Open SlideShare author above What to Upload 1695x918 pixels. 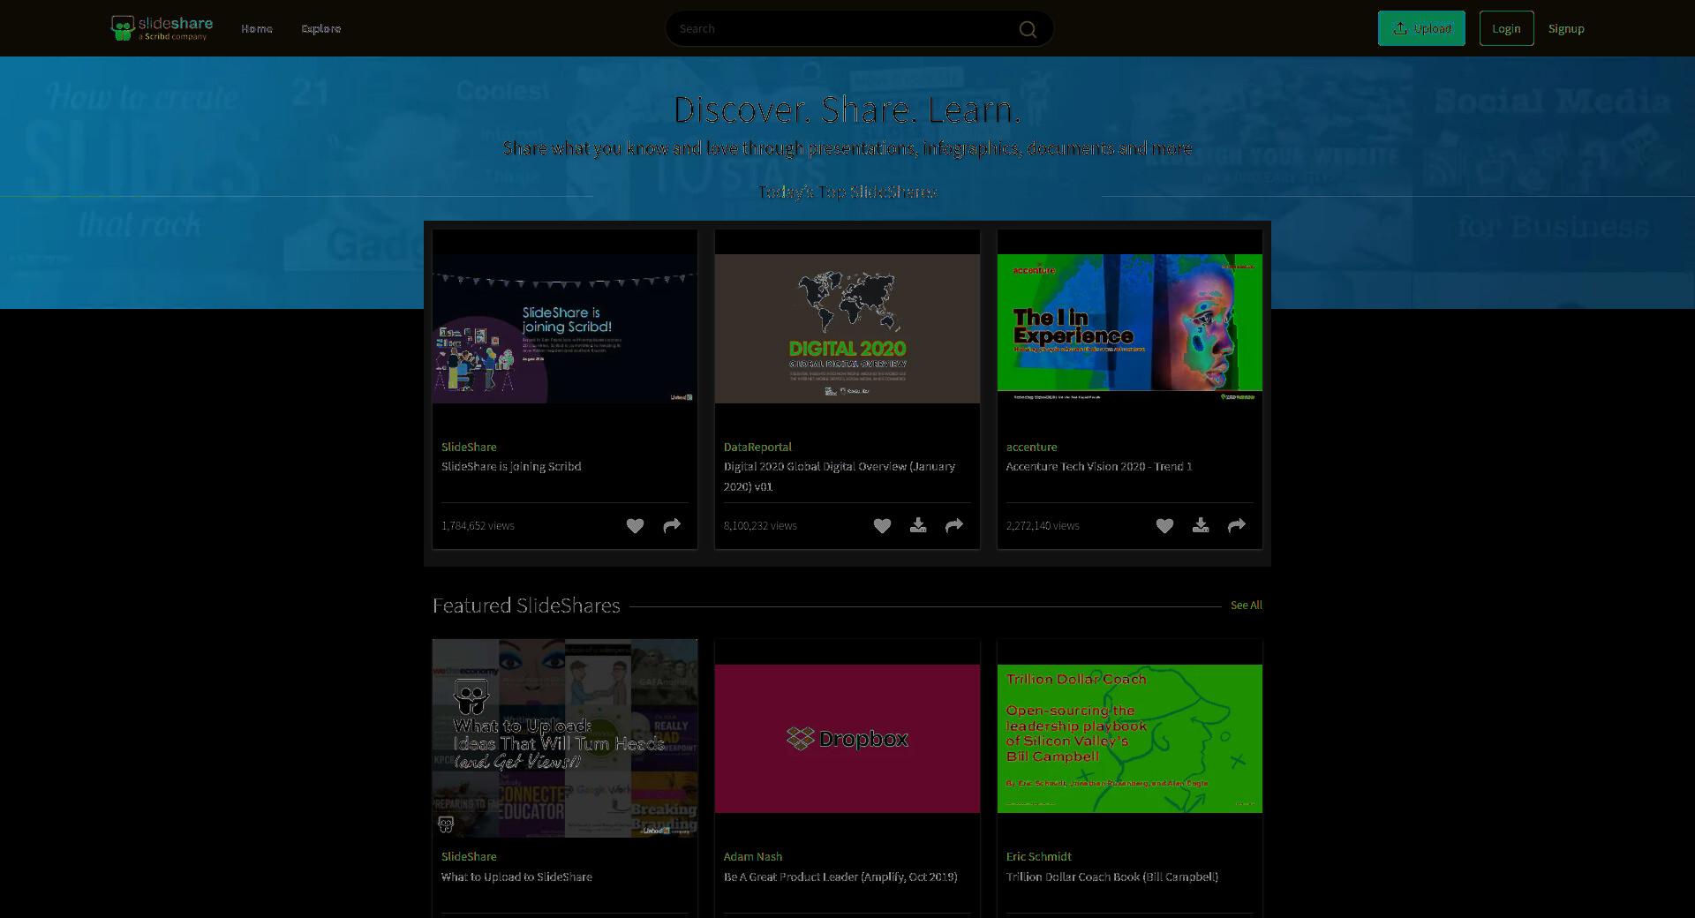click(469, 856)
